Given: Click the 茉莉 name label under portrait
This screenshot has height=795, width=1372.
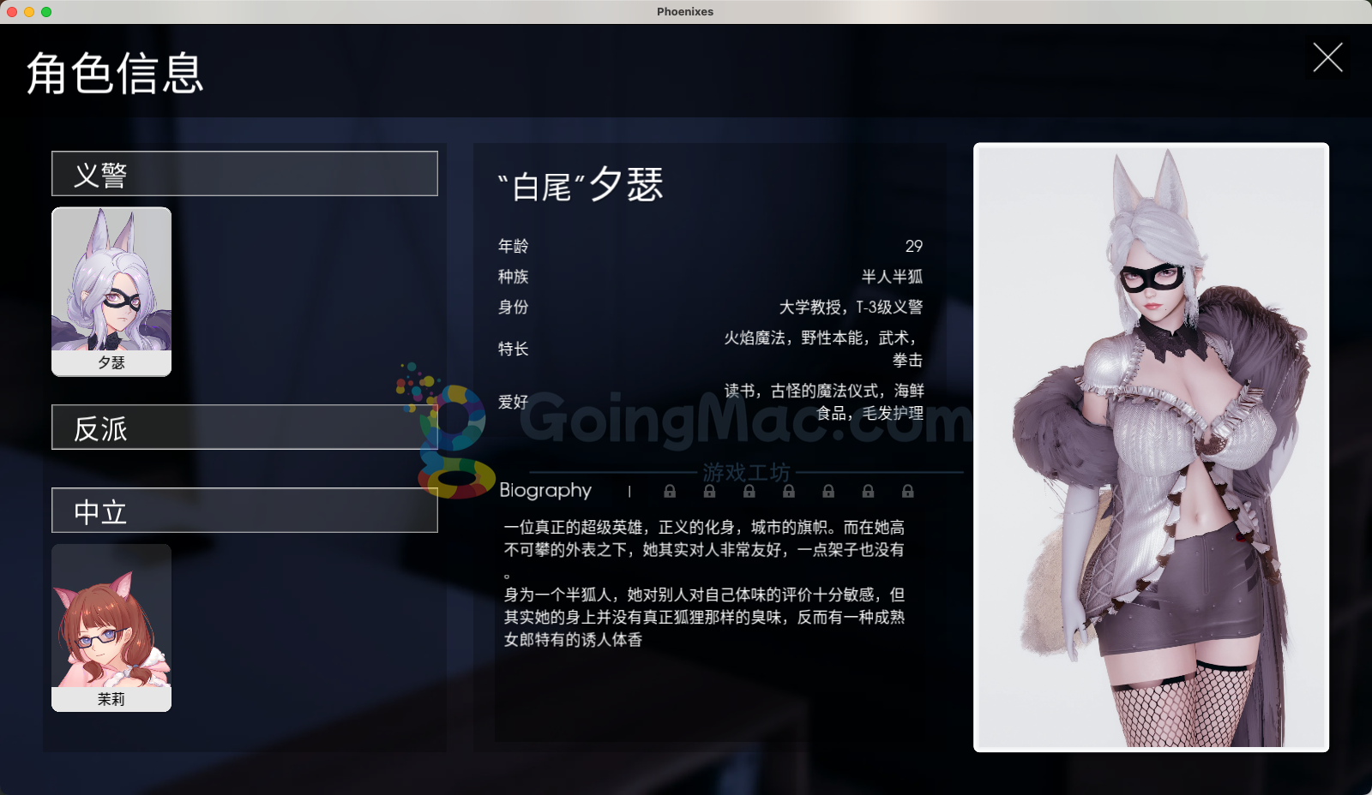Looking at the screenshot, I should tap(111, 700).
